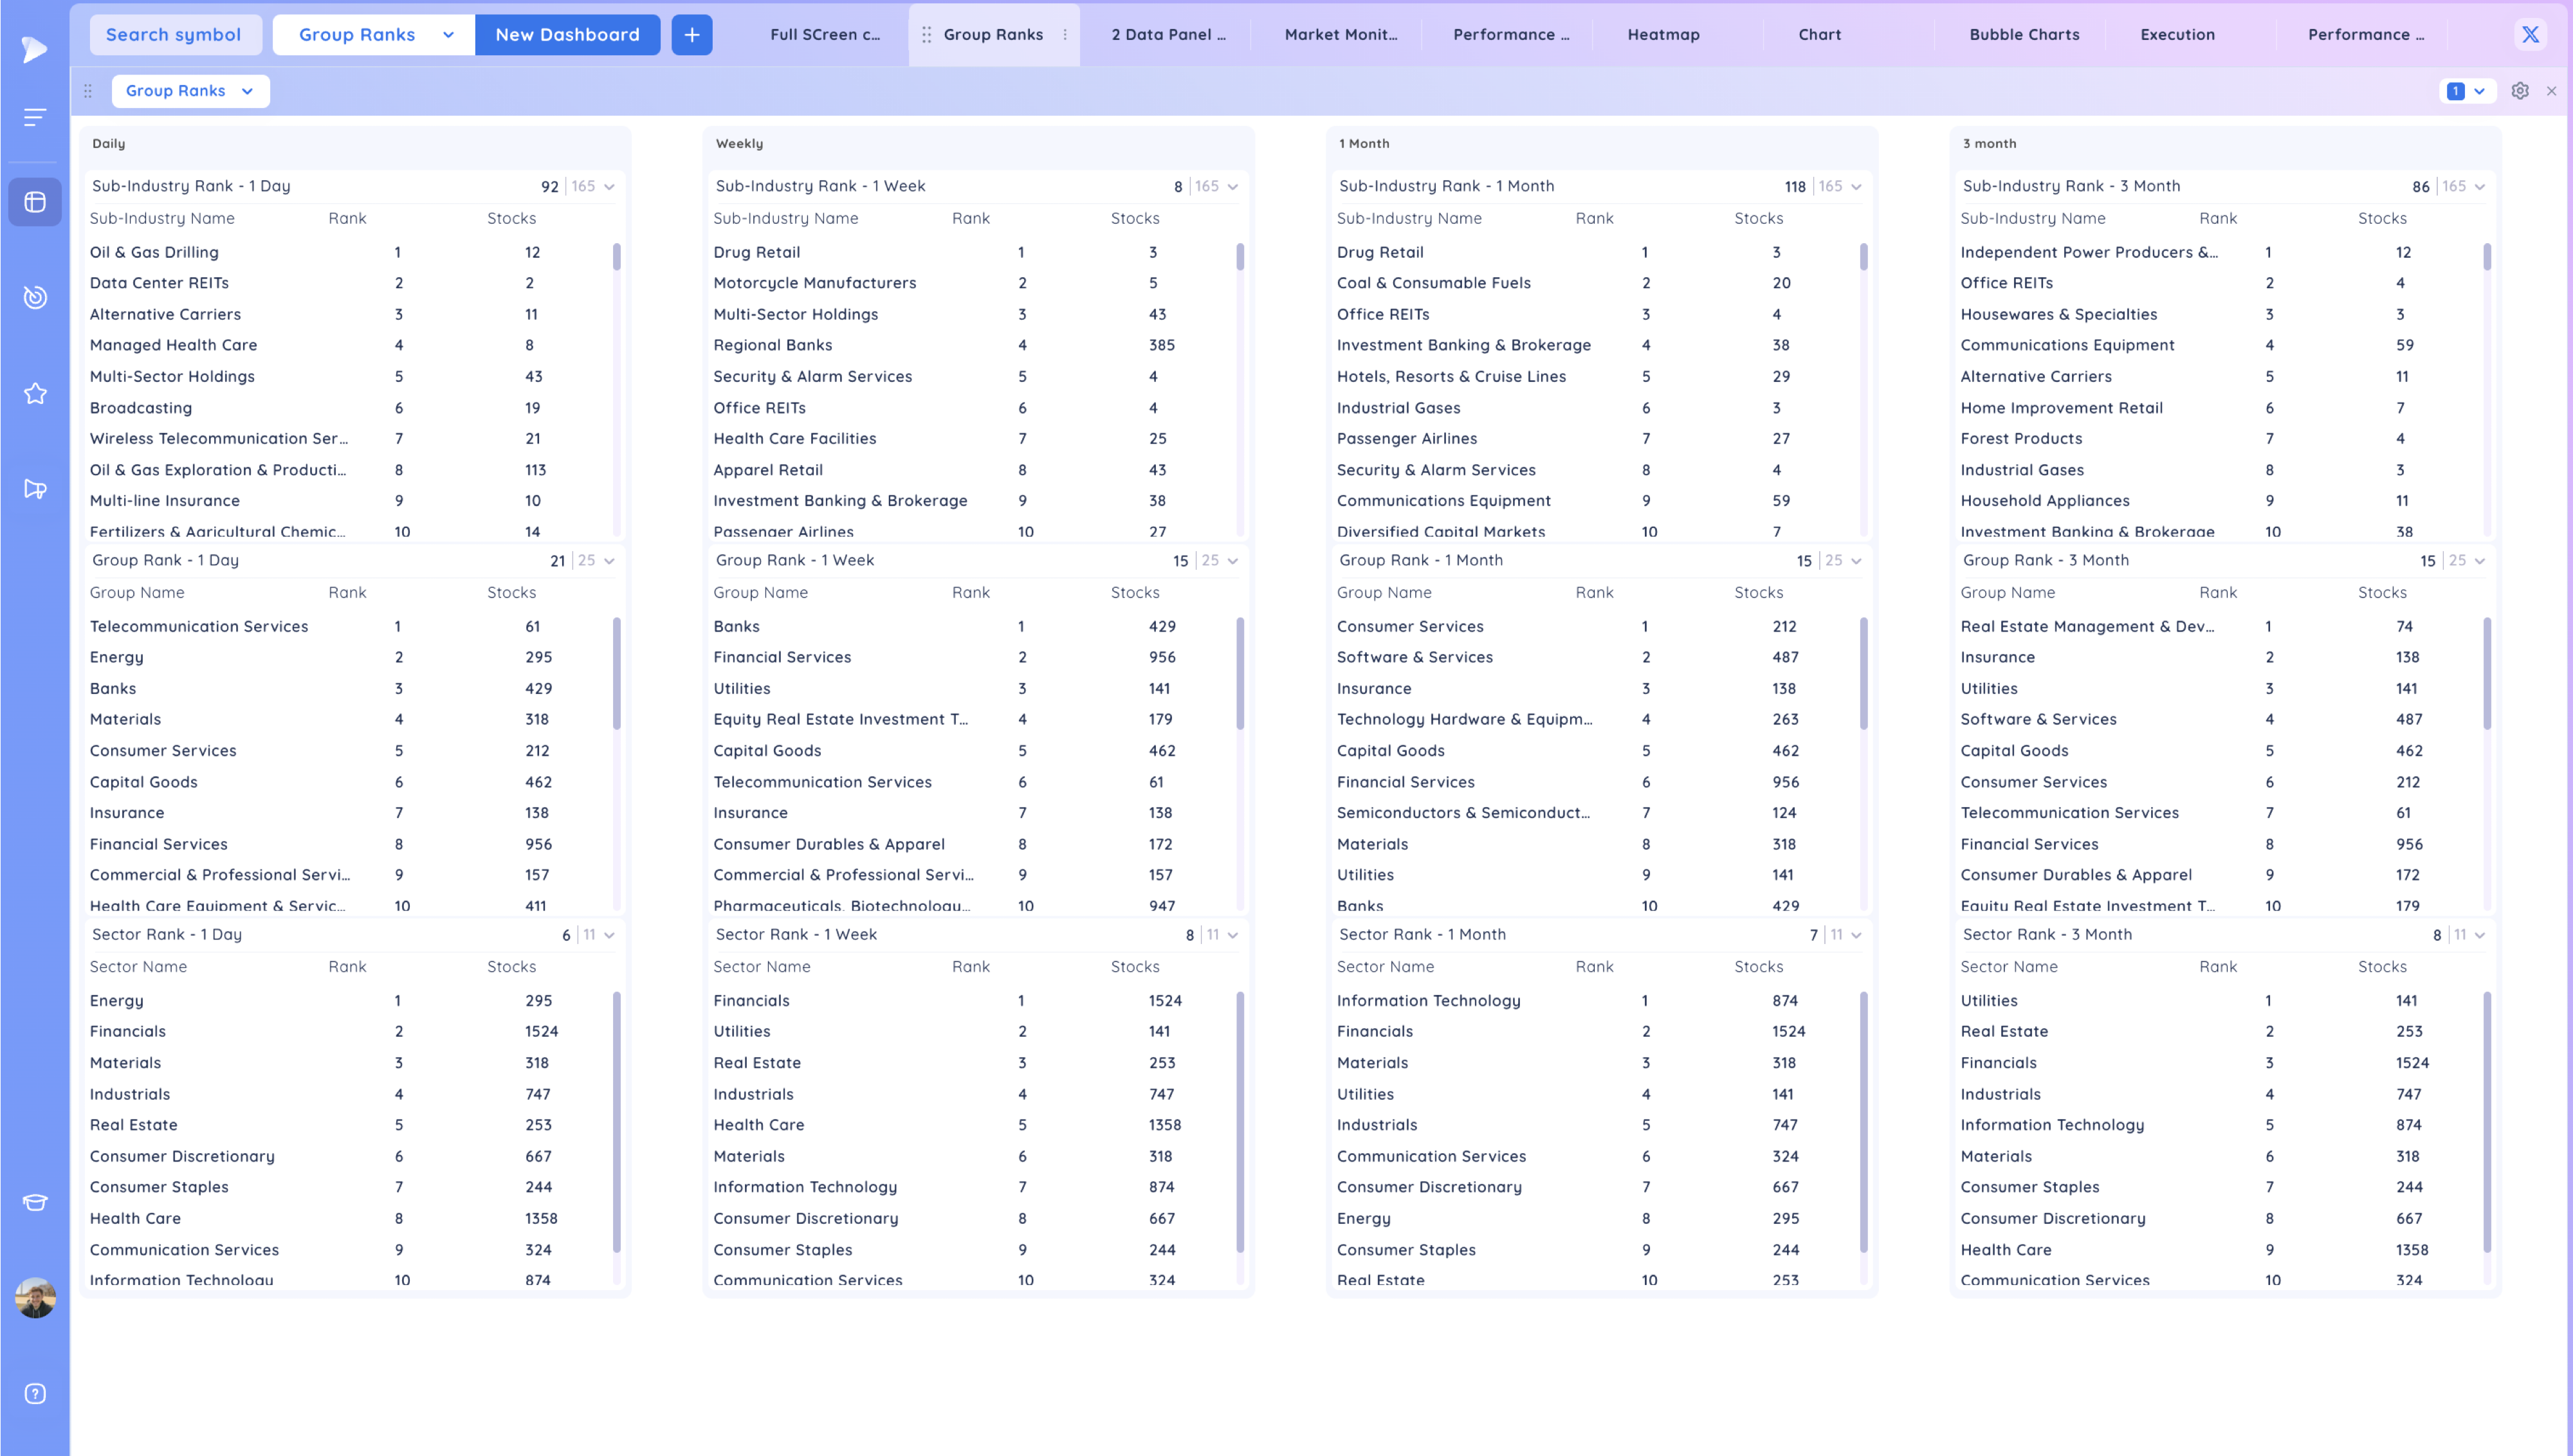Click the star favorites icon in sidebar
This screenshot has width=2573, height=1456.
(x=35, y=393)
